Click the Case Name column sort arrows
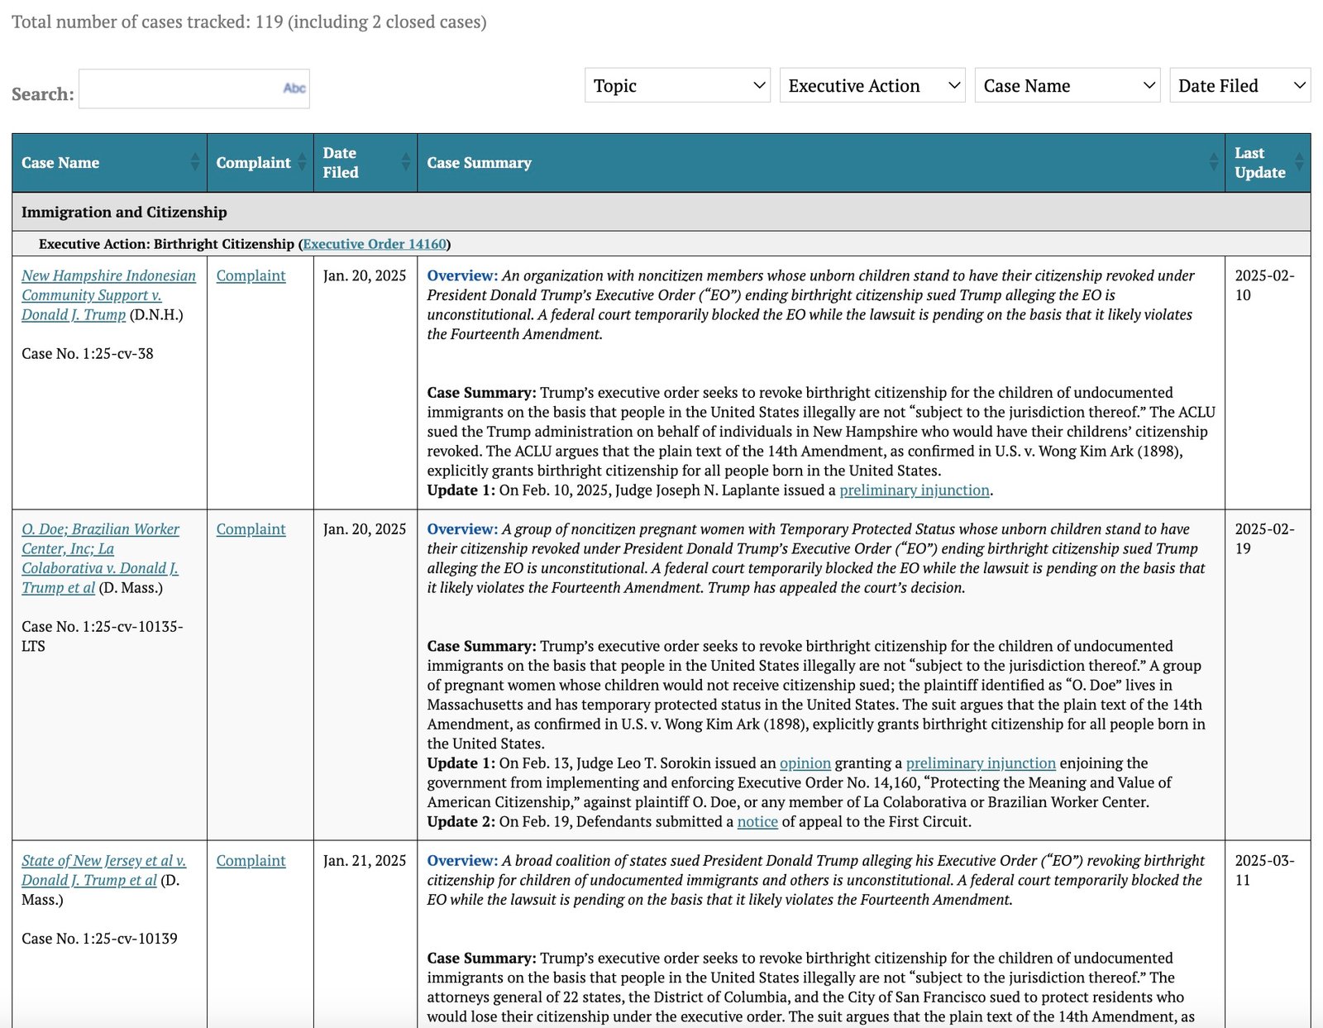 click(195, 162)
